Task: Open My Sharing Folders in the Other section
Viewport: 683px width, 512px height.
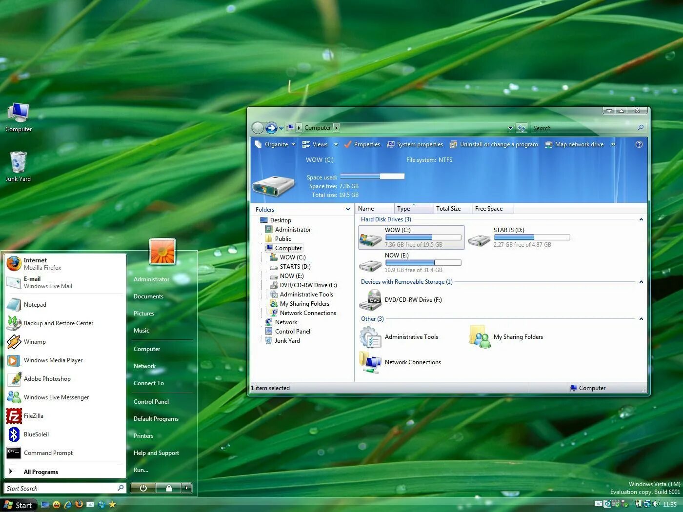Action: pos(518,337)
